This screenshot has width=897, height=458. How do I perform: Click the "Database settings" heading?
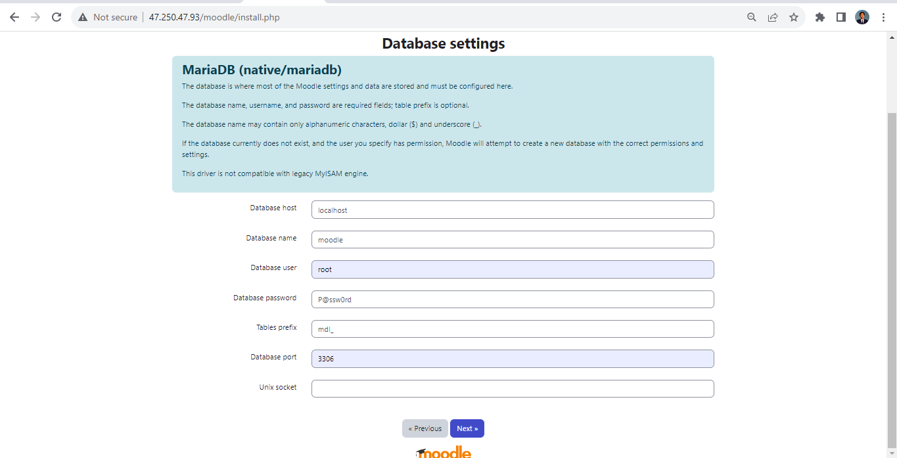point(444,43)
